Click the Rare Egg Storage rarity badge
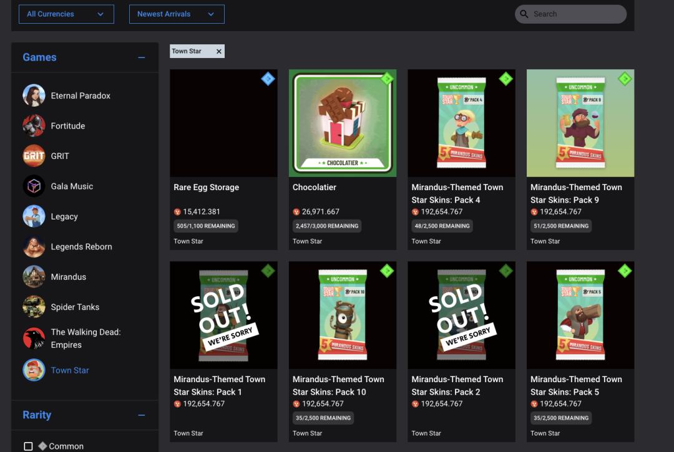 268,79
